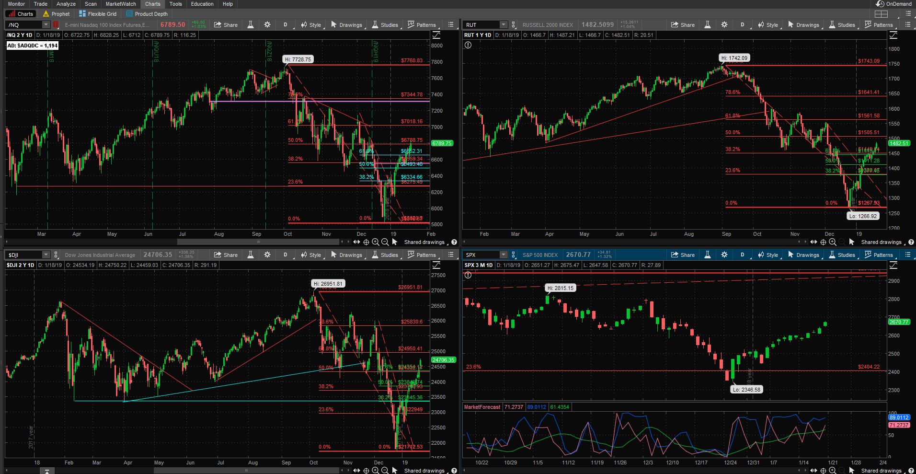Click the alert exclamation icon on SPX chart
Image resolution: width=916 pixels, height=474 pixels.
point(468,275)
